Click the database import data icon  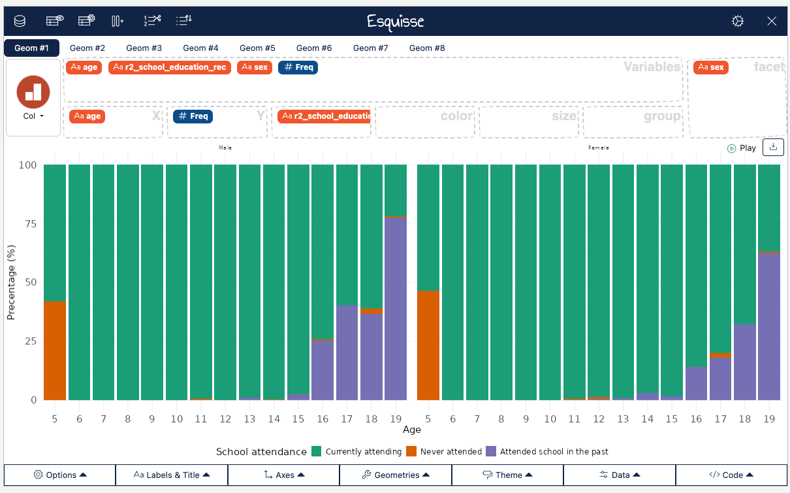(20, 21)
